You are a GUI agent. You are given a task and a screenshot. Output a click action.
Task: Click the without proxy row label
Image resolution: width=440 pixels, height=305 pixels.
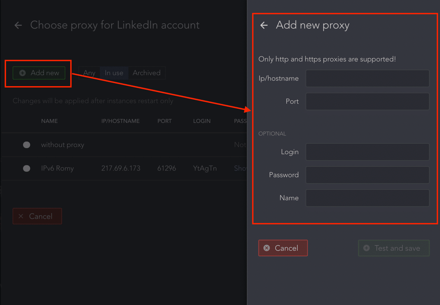[62, 145]
